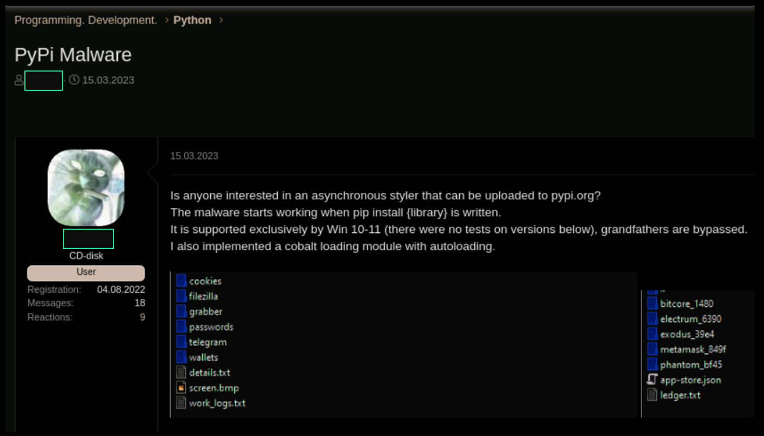The image size is (764, 436).
Task: Click the cookies folder icon
Action: click(181, 281)
